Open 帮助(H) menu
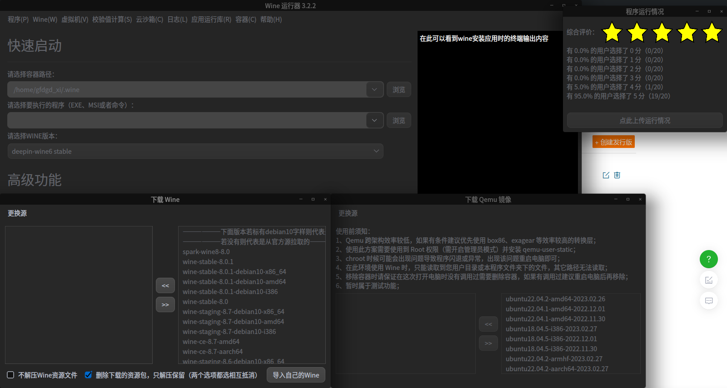The image size is (727, 388). pos(271,20)
